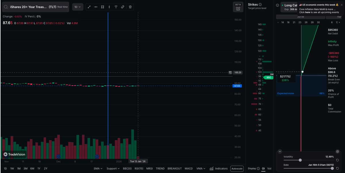This screenshot has width=345, height=173.
Task: Select the vertical line drawing tool
Action: tap(109, 7)
